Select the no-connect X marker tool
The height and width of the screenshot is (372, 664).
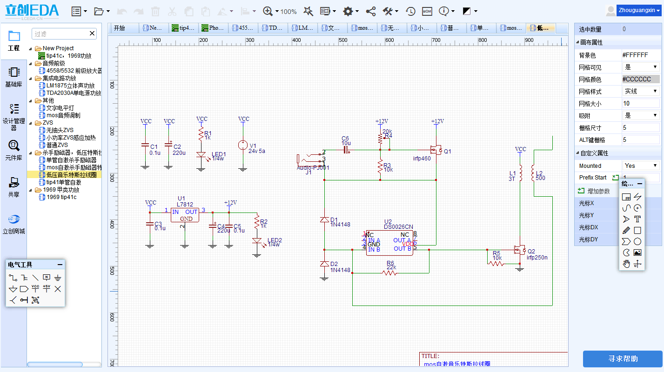click(x=58, y=289)
